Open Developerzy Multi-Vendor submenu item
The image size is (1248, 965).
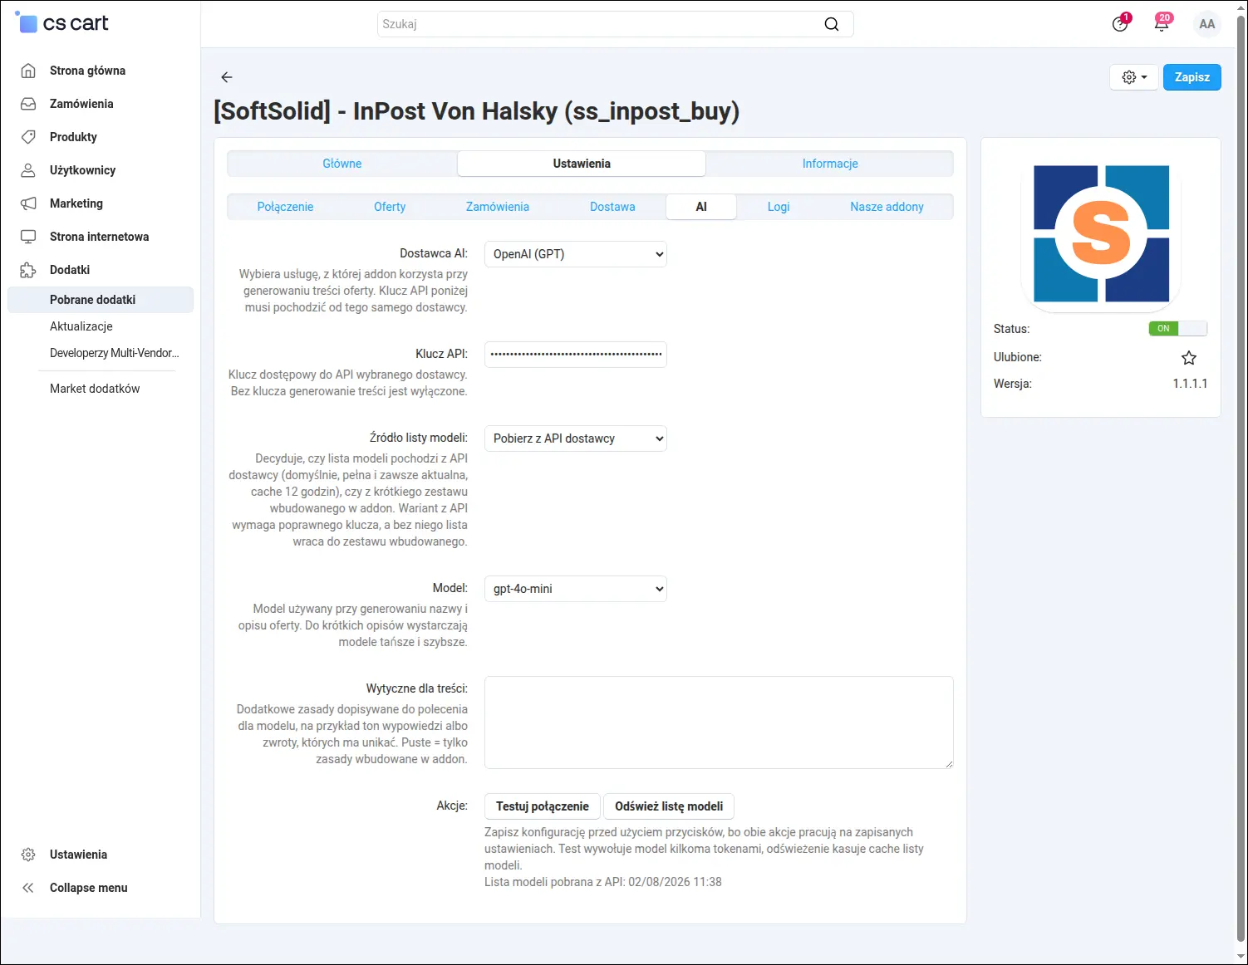point(115,353)
